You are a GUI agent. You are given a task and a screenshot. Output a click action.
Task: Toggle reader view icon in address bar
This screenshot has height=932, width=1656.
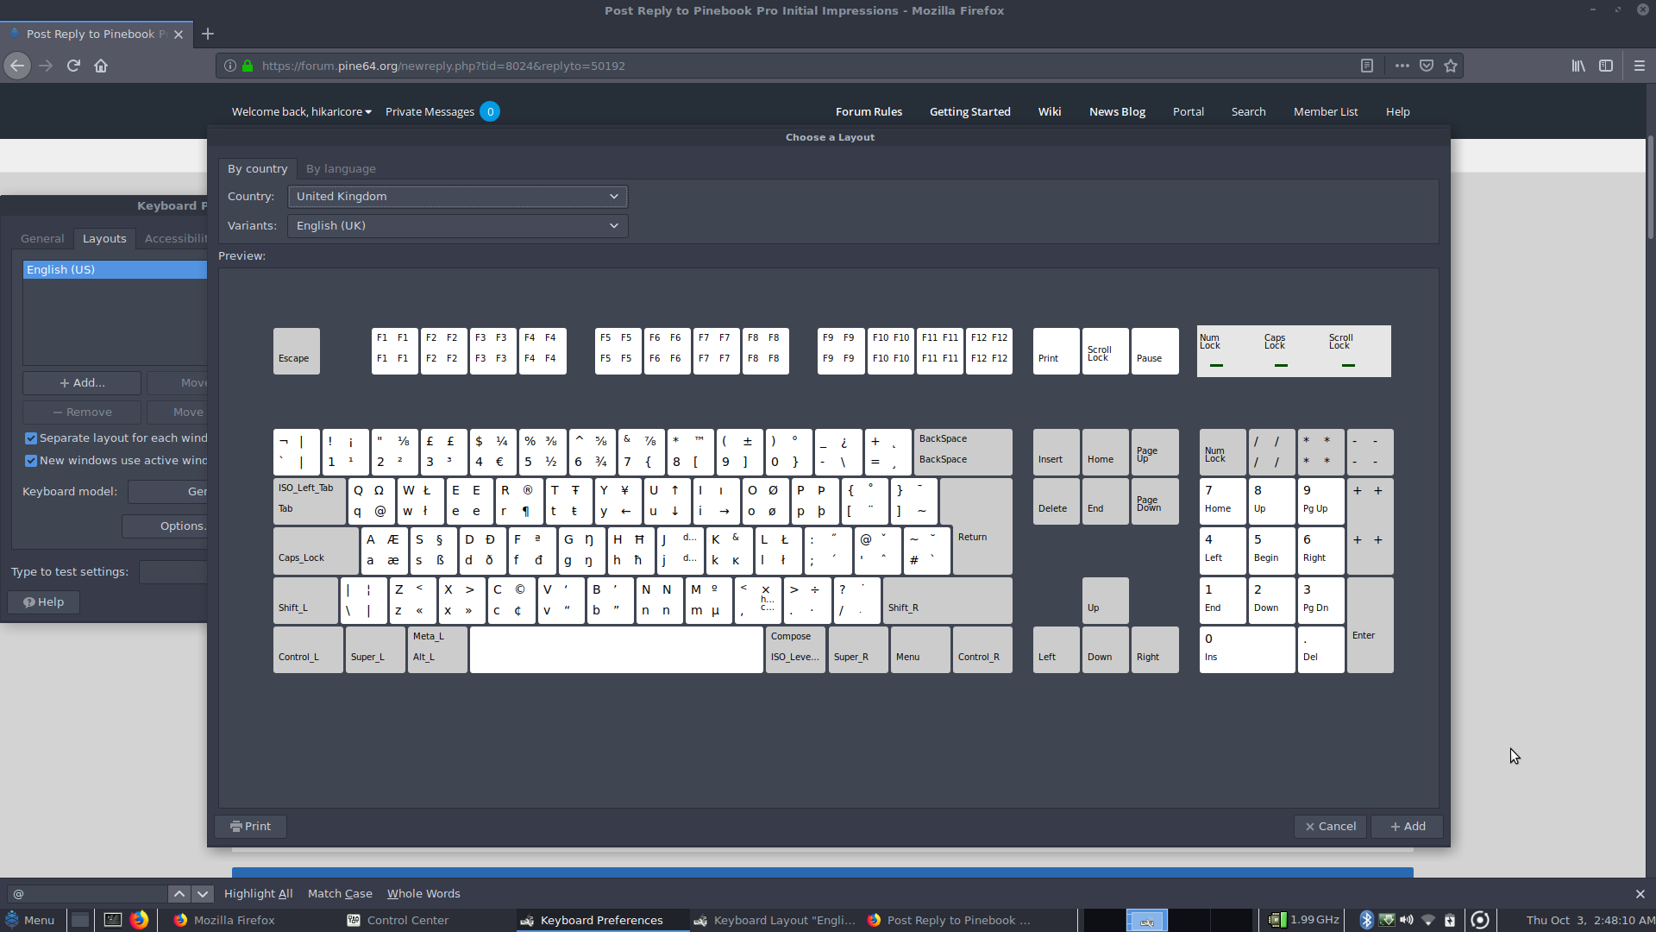tap(1367, 66)
